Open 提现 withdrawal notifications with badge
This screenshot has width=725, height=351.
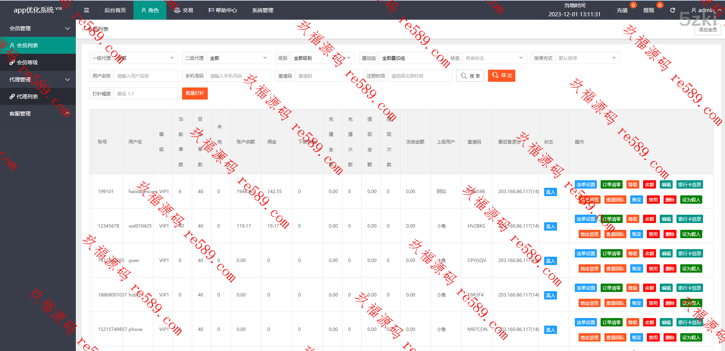tap(649, 10)
